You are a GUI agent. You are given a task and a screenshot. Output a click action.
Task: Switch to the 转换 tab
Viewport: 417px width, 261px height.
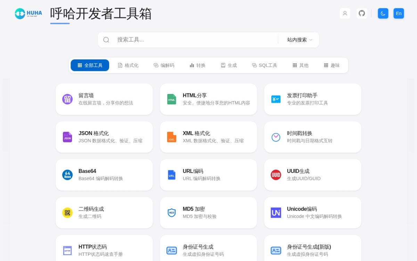pyautogui.click(x=197, y=65)
